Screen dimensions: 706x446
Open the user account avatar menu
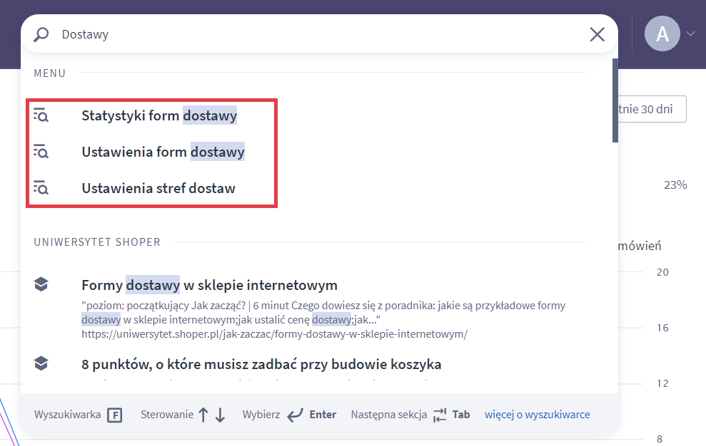tap(662, 33)
